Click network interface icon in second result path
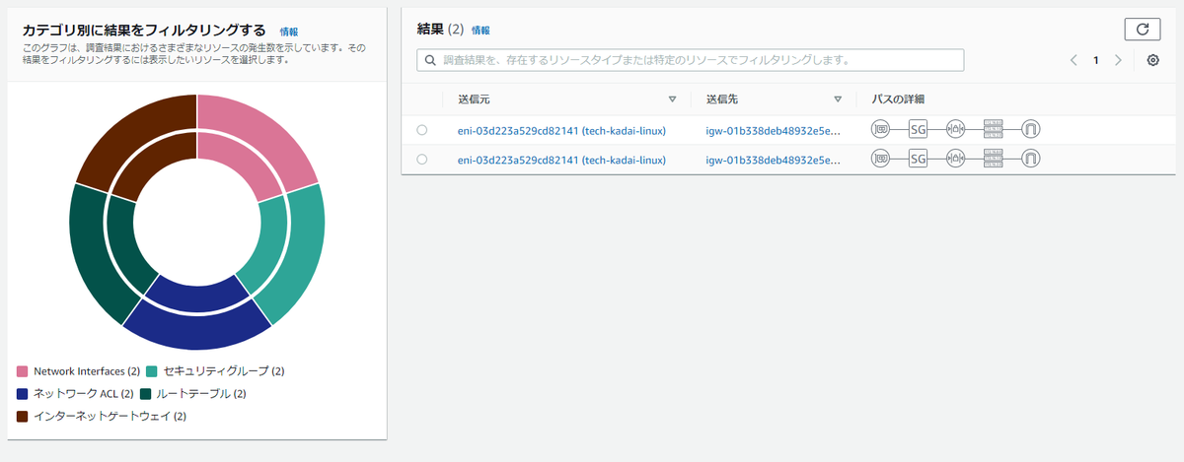This screenshot has height=462, width=1184. point(881,159)
